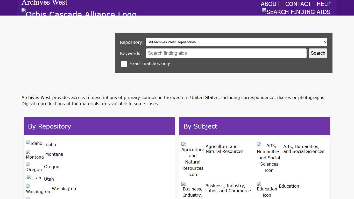
Task: Expand the Repository dropdown list
Action: coord(236,42)
